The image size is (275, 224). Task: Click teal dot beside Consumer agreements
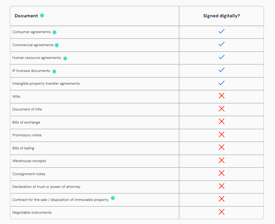pos(54,32)
